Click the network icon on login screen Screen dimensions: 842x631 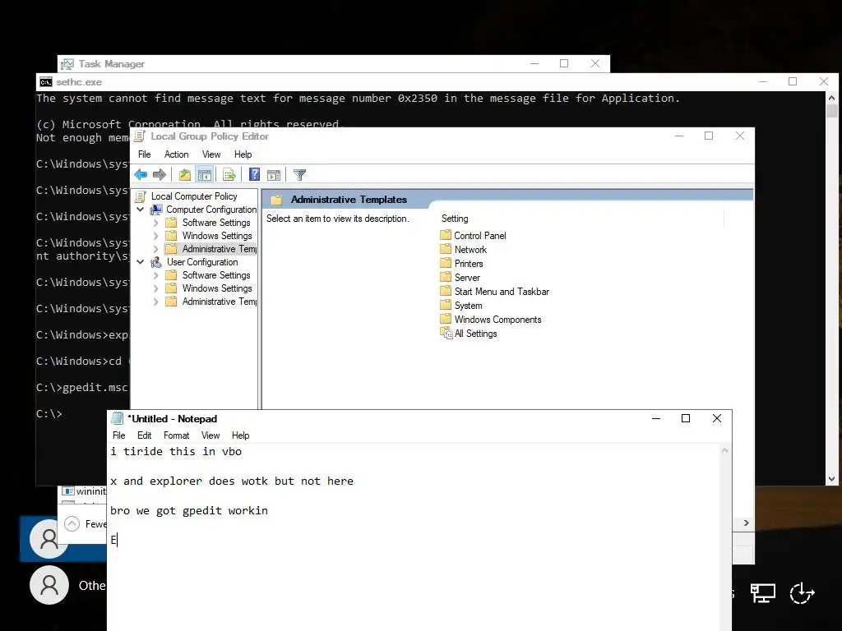(762, 593)
